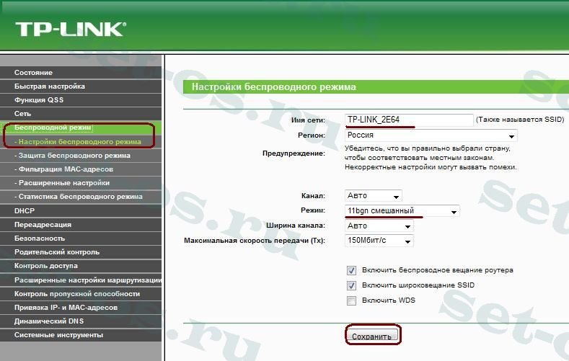Image resolution: width=569 pixels, height=361 pixels.
Task: Open the Канал dropdown set to Авто
Action: (x=373, y=196)
